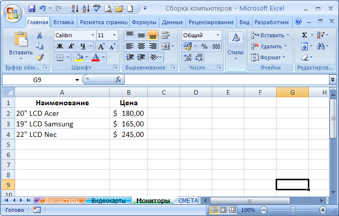Image resolution: width=339 pixels, height=216 pixels.
Task: Run the spelling check (ABC icon)
Action: 97,9
